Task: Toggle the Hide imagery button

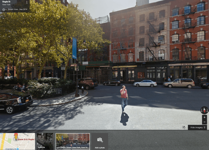Action: (x=196, y=127)
